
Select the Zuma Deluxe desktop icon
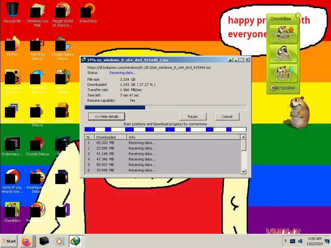click(x=62, y=112)
